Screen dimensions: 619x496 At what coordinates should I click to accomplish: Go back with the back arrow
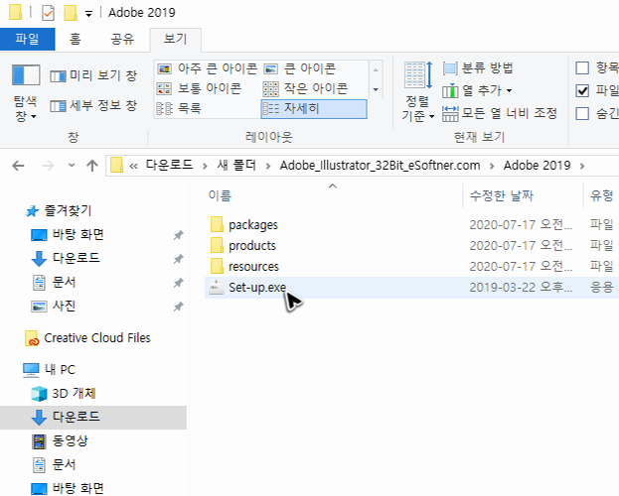pos(18,166)
